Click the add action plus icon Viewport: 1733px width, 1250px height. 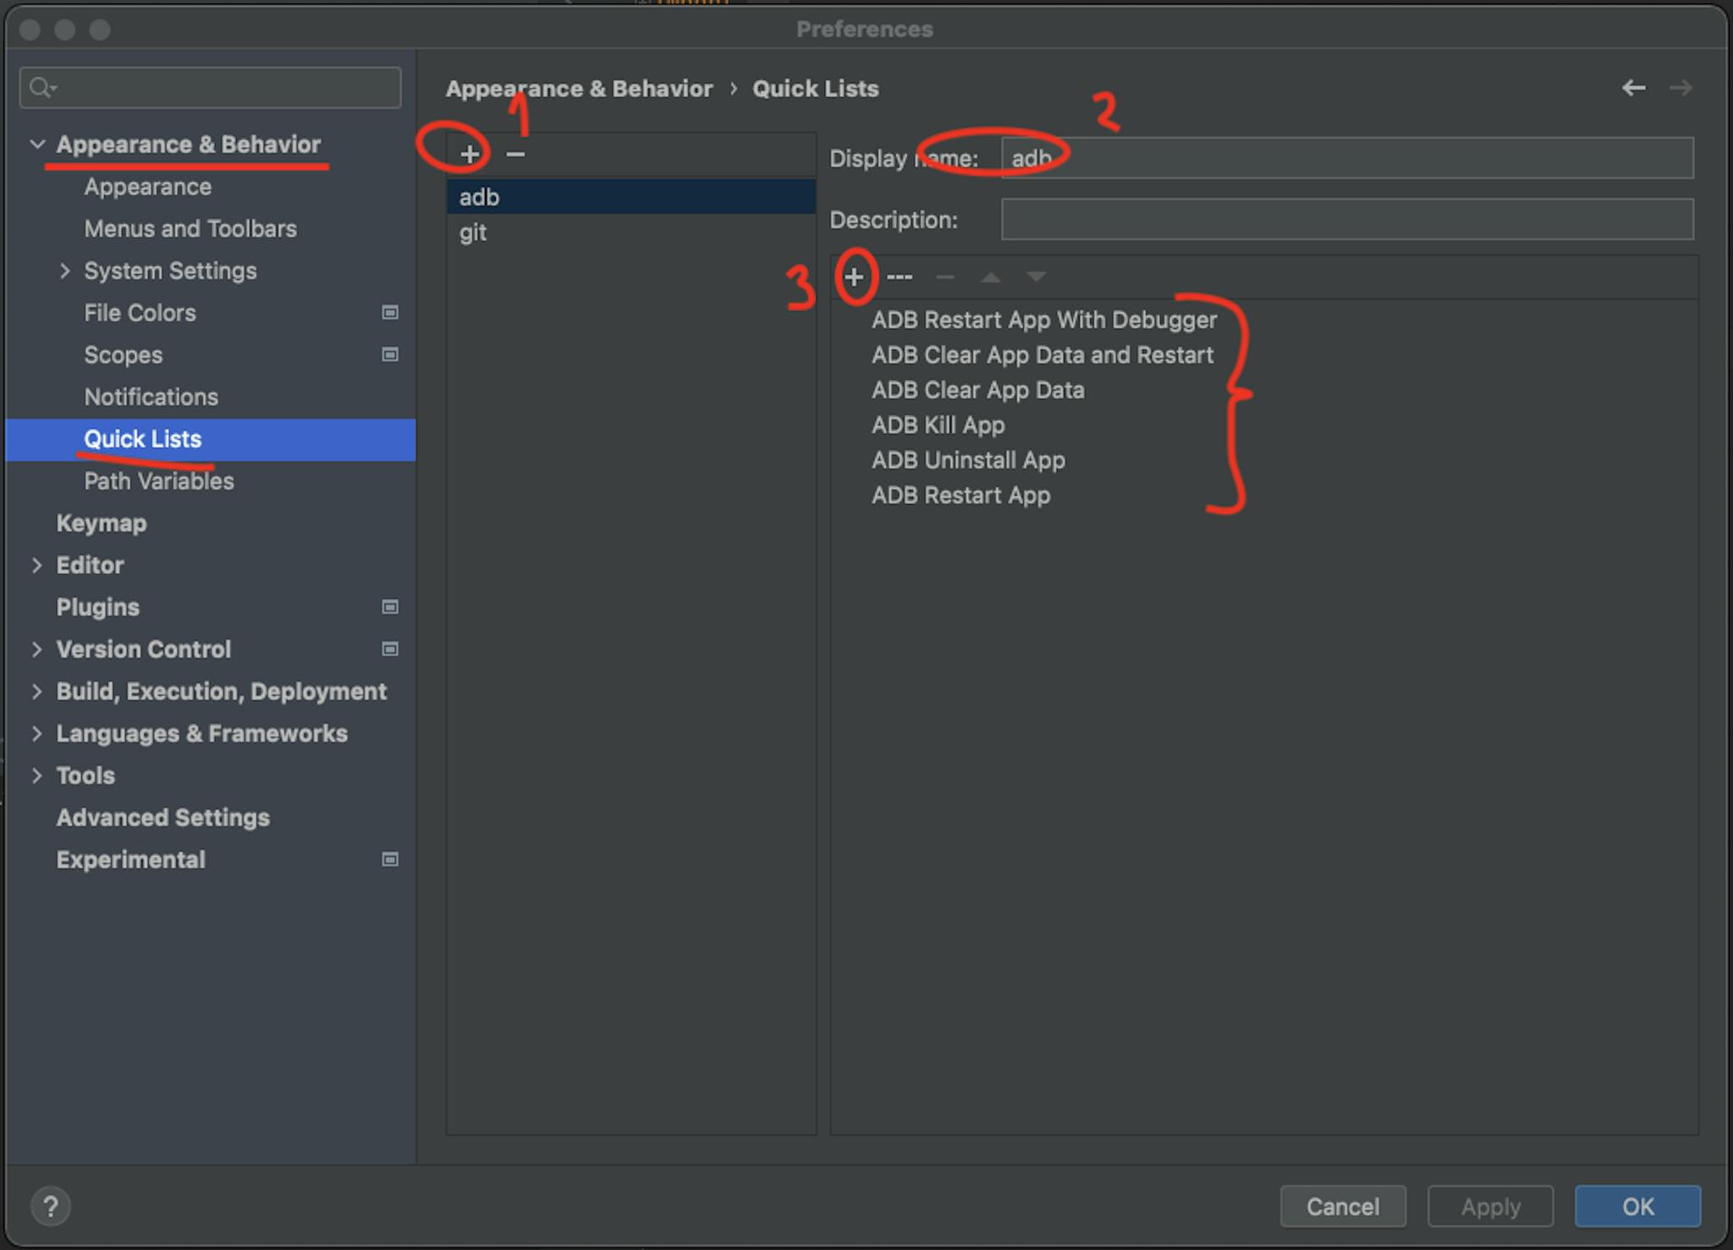(854, 277)
